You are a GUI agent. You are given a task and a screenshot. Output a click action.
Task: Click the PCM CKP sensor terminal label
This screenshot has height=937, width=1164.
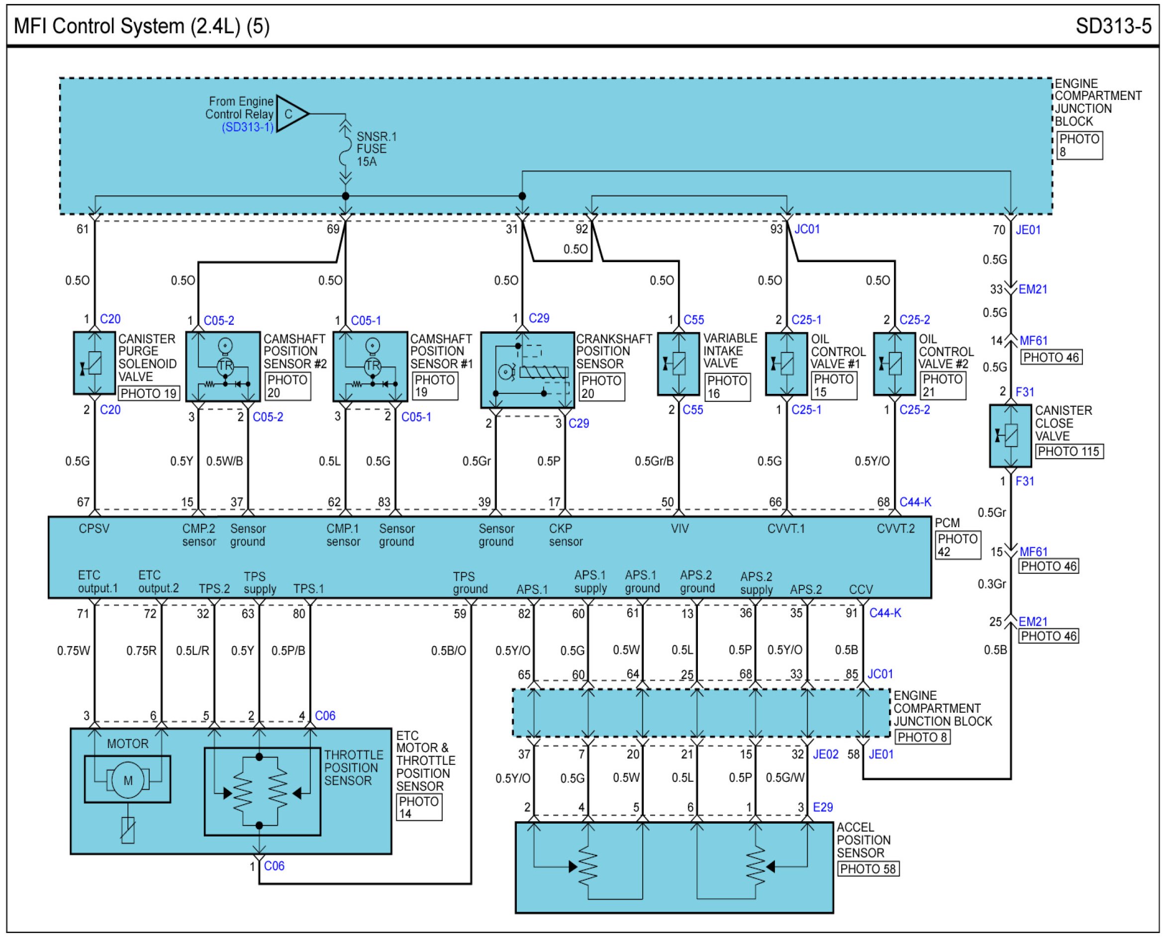[565, 535]
